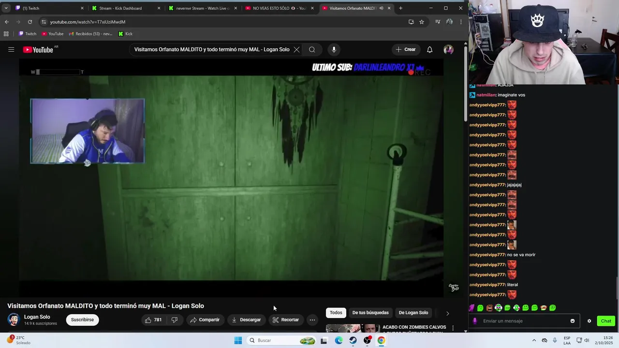This screenshot has width=619, height=348.
Task: Open options for the ZOMBIES CALVOS video
Action: pyautogui.click(x=453, y=328)
